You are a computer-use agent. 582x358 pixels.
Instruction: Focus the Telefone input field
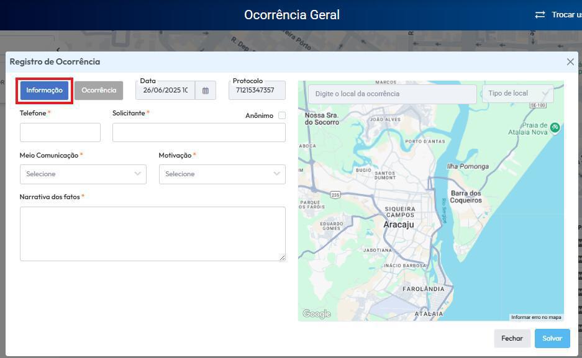[60, 132]
